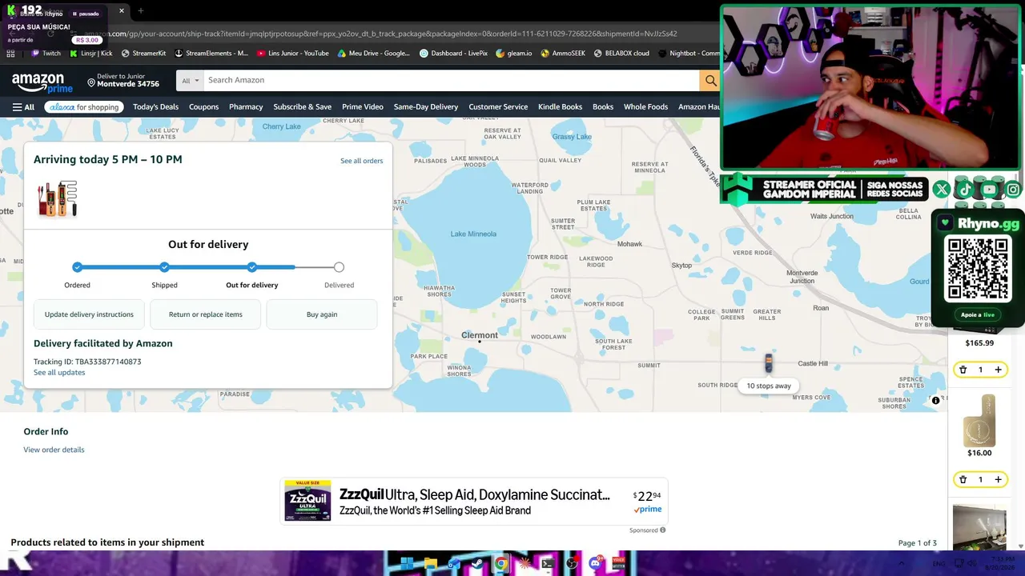Screen dimensions: 1025x576
Task: Open the Whole Foods nav item
Action: [645, 107]
